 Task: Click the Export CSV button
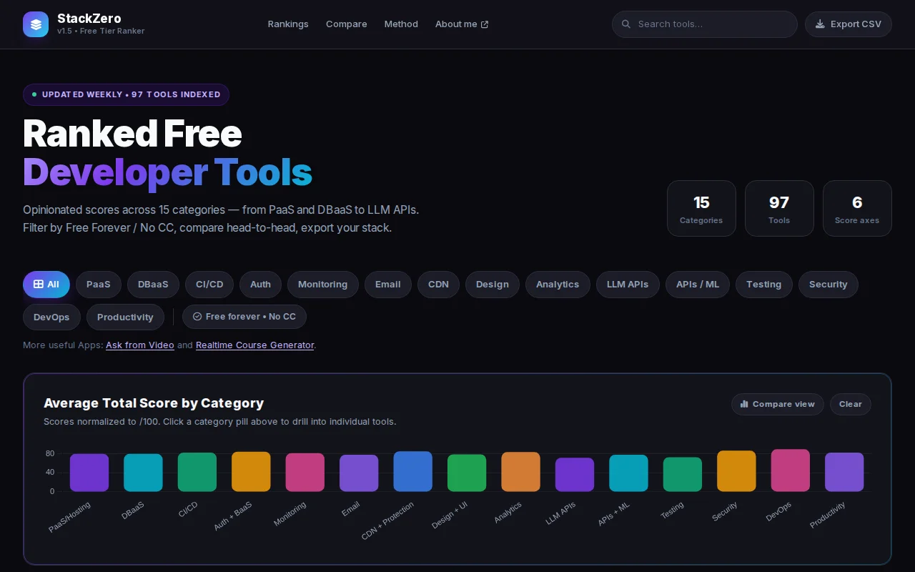tap(849, 24)
